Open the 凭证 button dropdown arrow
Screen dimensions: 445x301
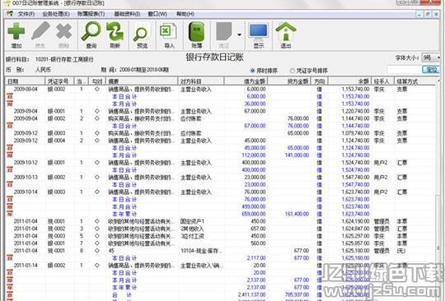pyautogui.click(x=239, y=35)
